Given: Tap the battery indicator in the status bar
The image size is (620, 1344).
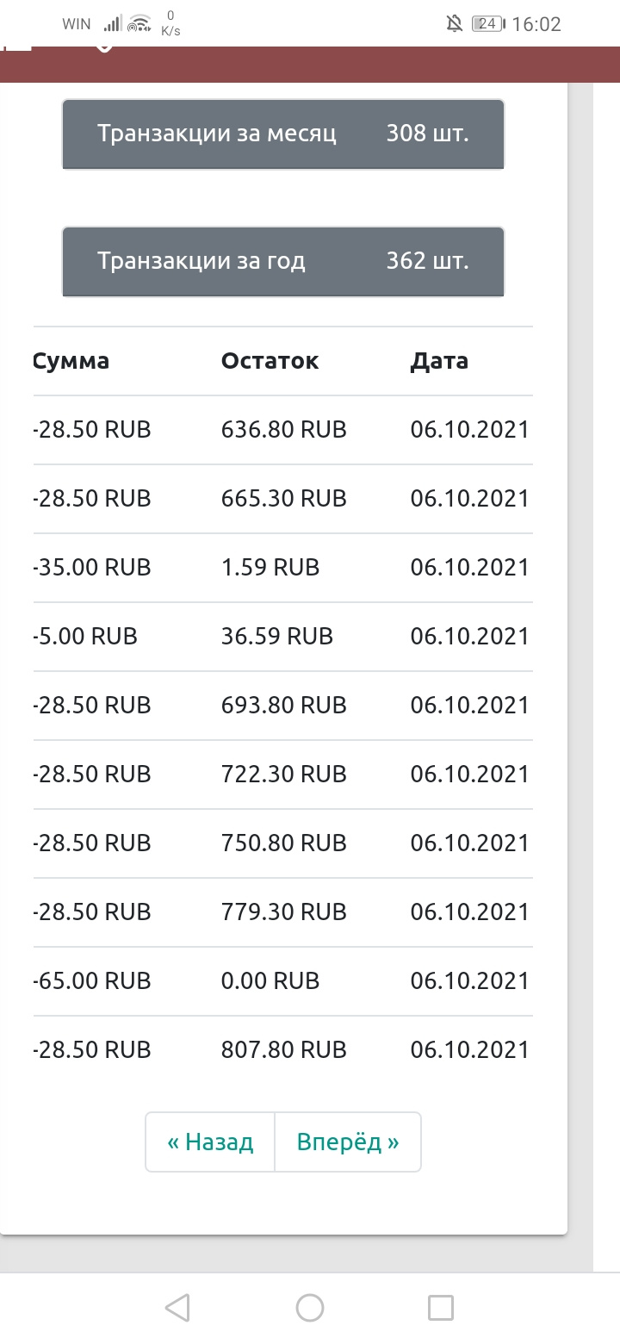Looking at the screenshot, I should click(x=487, y=24).
